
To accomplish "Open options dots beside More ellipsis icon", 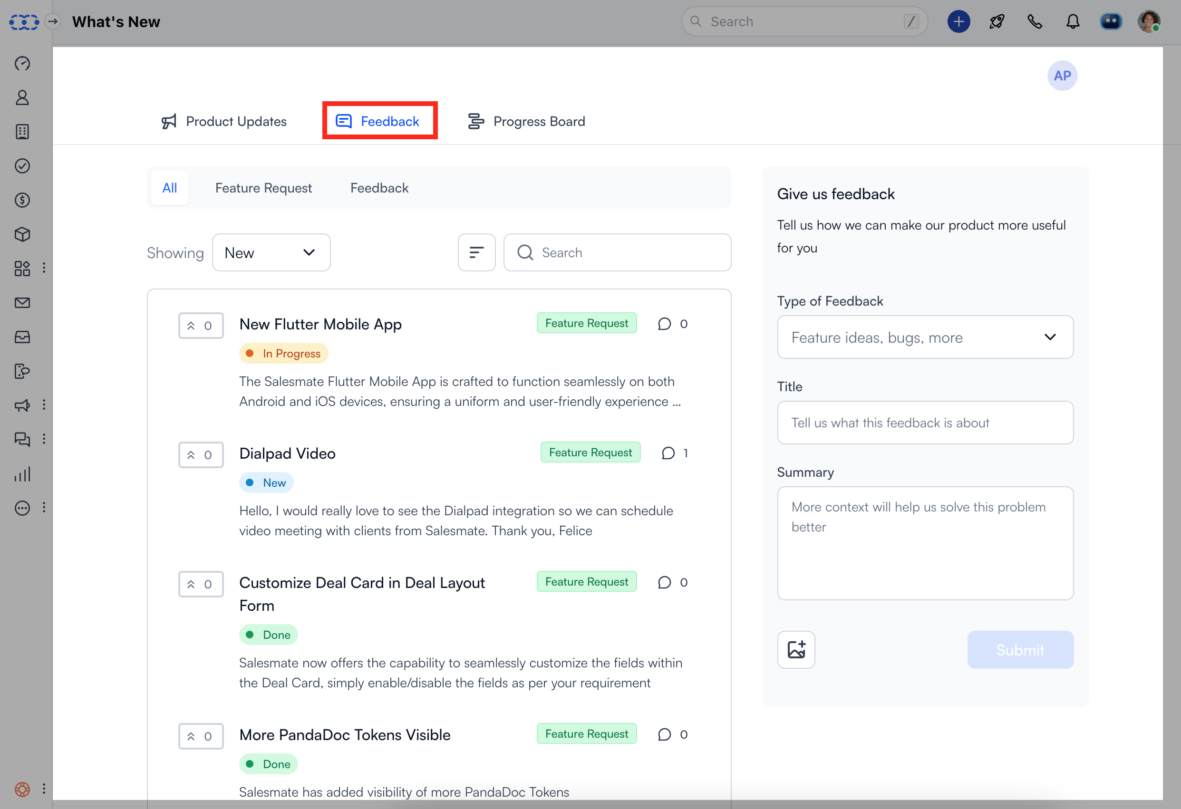I will coord(44,508).
